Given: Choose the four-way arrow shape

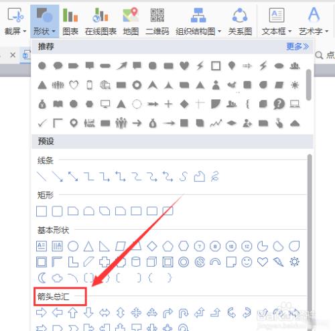Looking at the screenshot, I should 136,312.
